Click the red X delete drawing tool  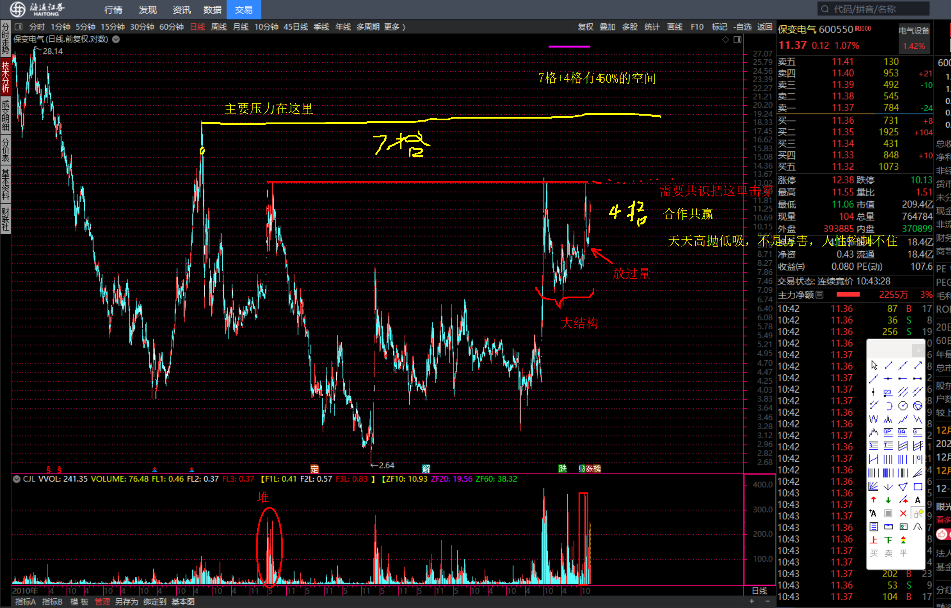coord(903,513)
